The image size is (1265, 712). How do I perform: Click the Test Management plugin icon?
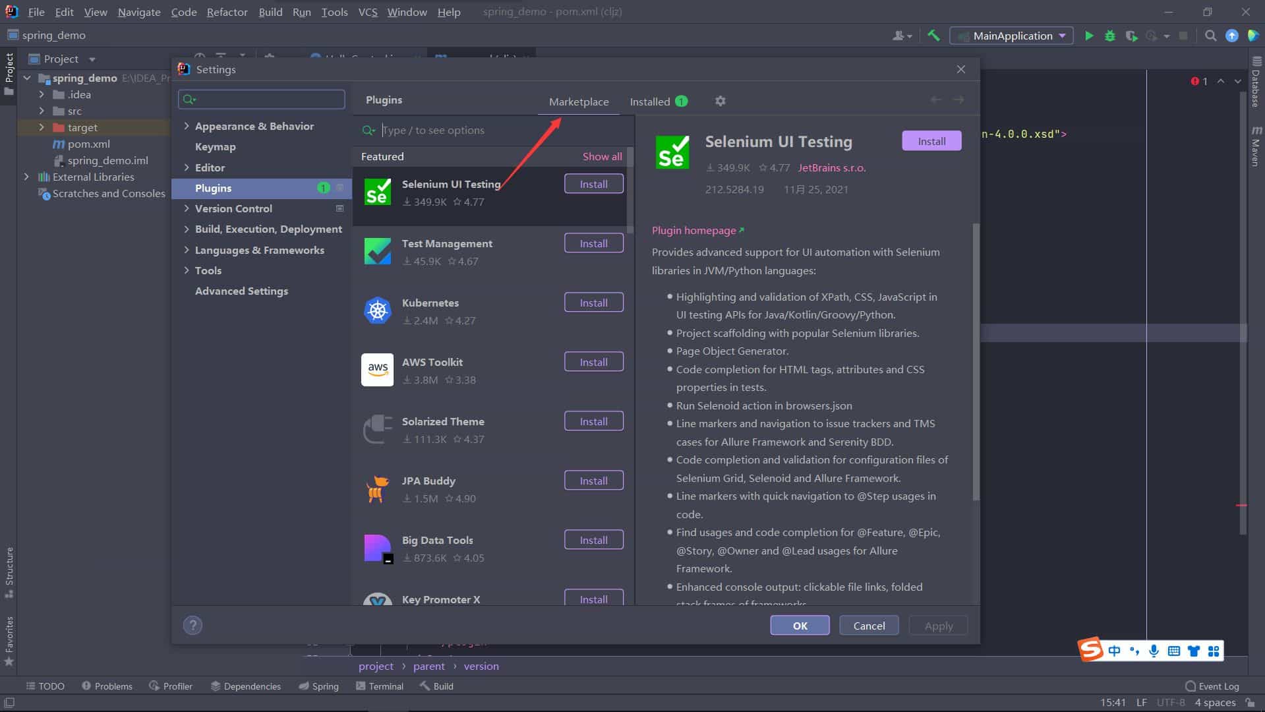pyautogui.click(x=378, y=251)
